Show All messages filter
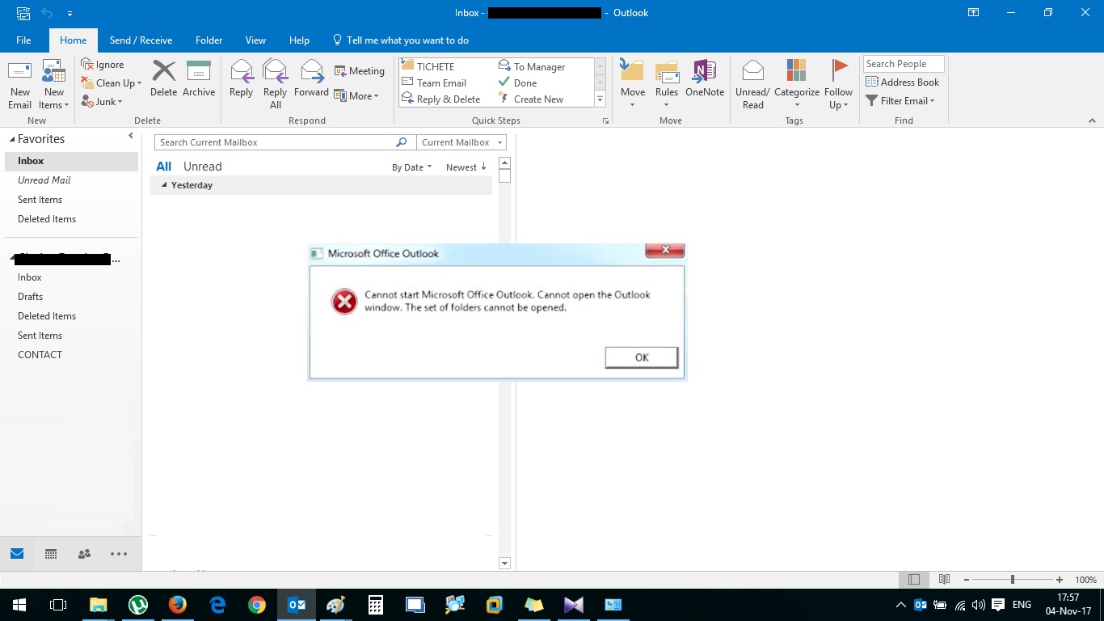 click(163, 167)
